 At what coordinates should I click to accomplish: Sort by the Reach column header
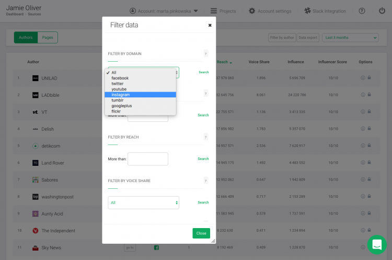(x=224, y=62)
